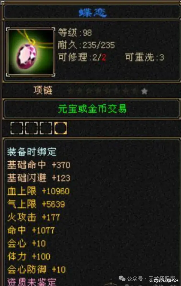This screenshot has height=286, width=181.
Task: Click the 项链 item type label
Action: [43, 90]
